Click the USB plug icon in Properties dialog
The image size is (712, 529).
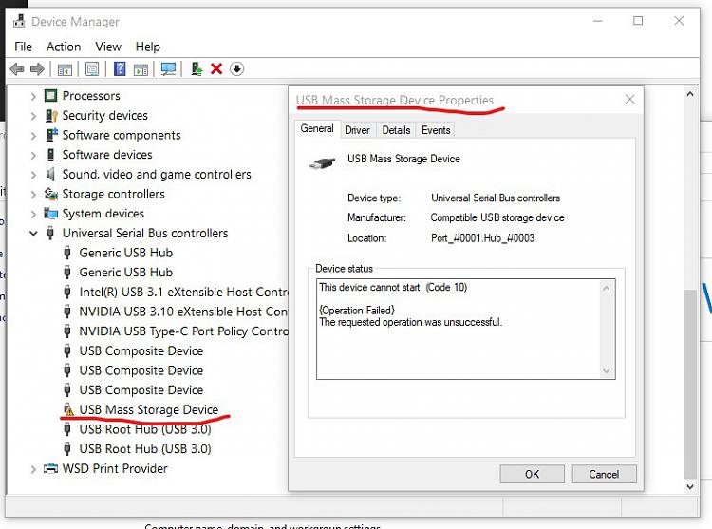[x=322, y=162]
